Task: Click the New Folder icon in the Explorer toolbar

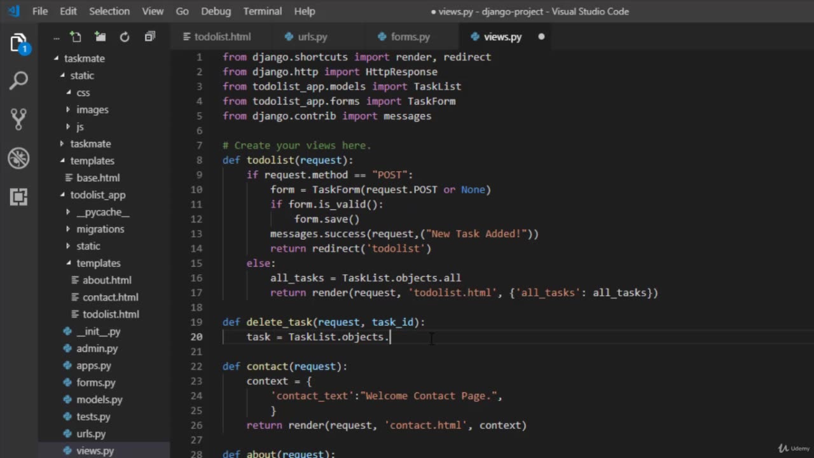Action: coord(100,37)
